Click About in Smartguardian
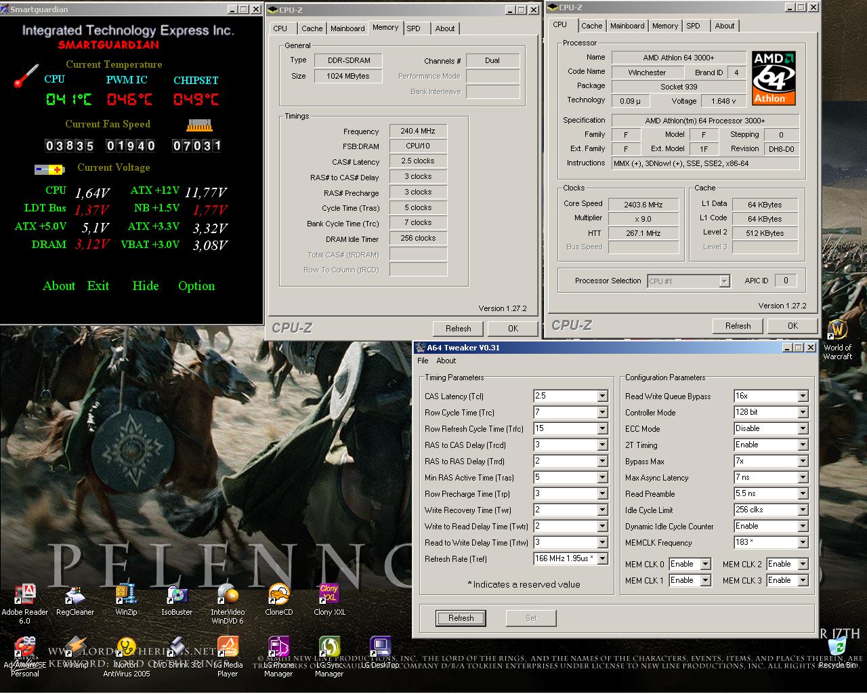Screen dimensions: 867x694 (59, 286)
